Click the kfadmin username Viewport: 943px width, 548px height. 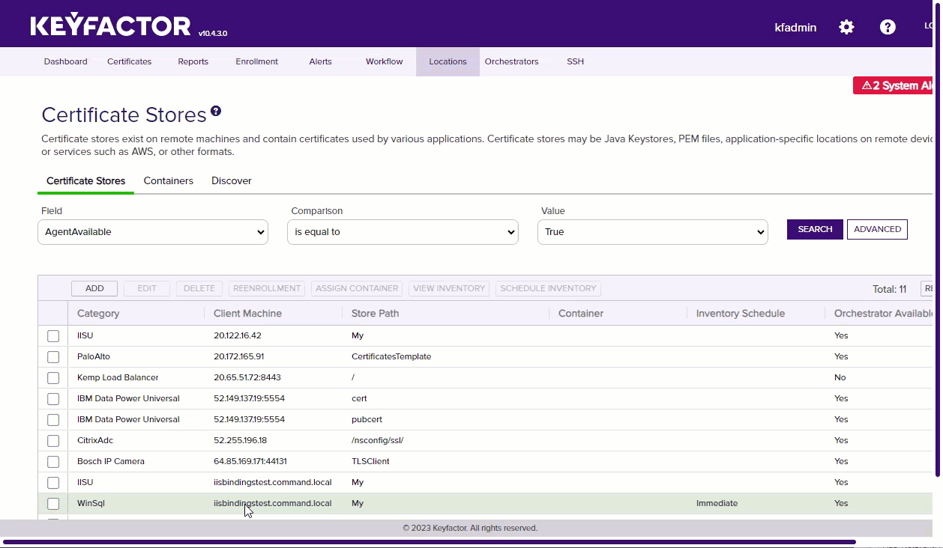(795, 27)
